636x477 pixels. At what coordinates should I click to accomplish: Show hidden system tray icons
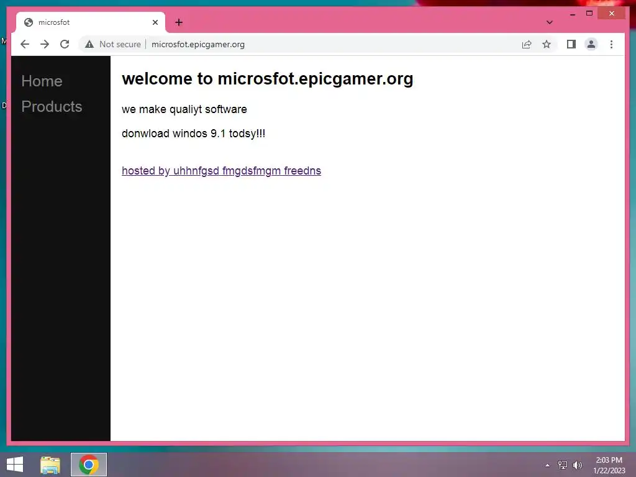[x=548, y=465]
